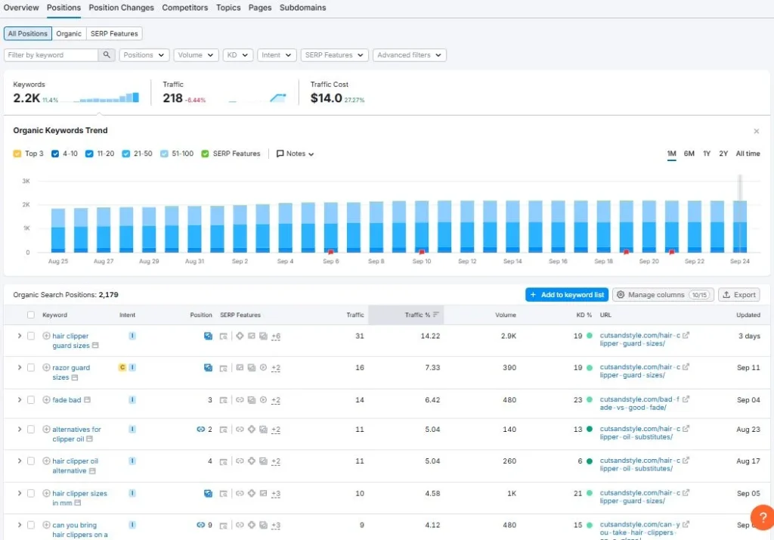Open the 'hair clipper sizes in mm' keyword link

point(79,498)
